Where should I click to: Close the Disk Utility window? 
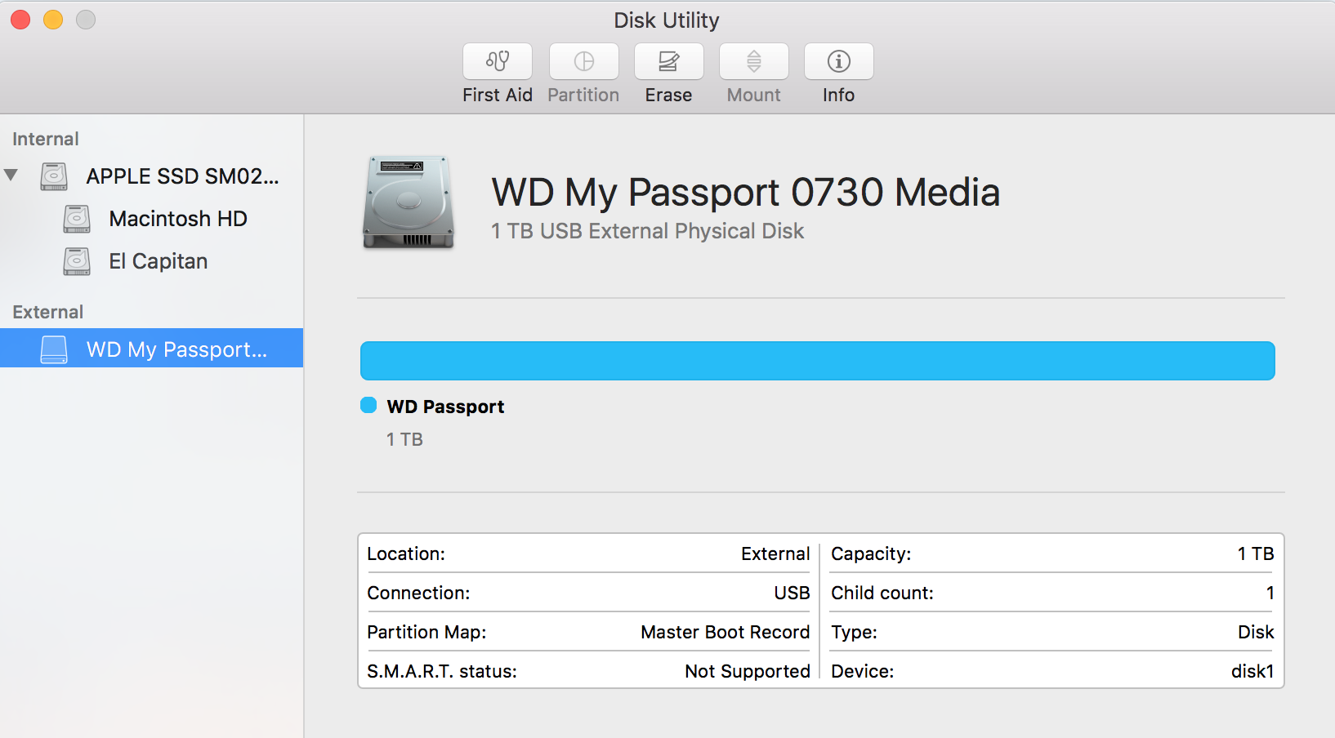(20, 20)
